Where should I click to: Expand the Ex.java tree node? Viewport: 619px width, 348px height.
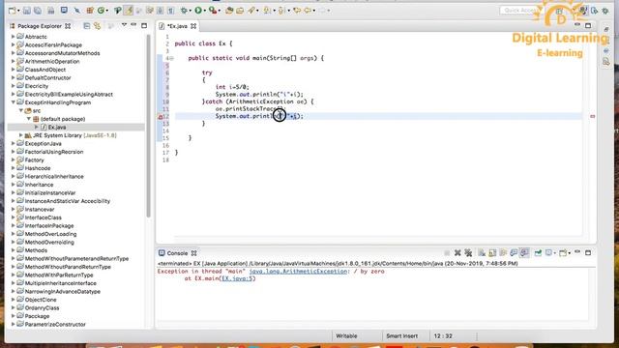37,127
